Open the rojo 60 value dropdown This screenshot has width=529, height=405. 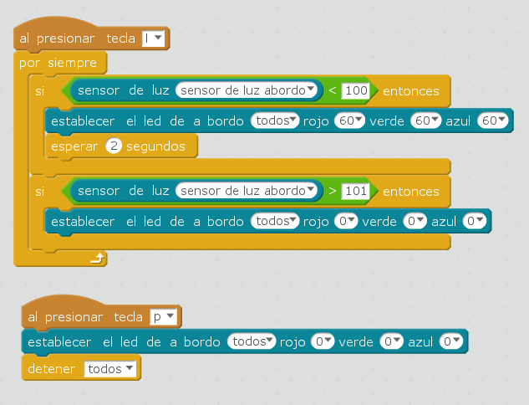(x=349, y=121)
